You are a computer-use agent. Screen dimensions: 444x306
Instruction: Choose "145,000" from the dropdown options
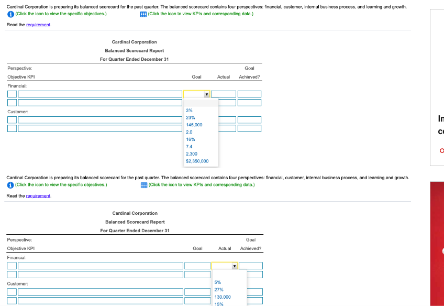193,125
